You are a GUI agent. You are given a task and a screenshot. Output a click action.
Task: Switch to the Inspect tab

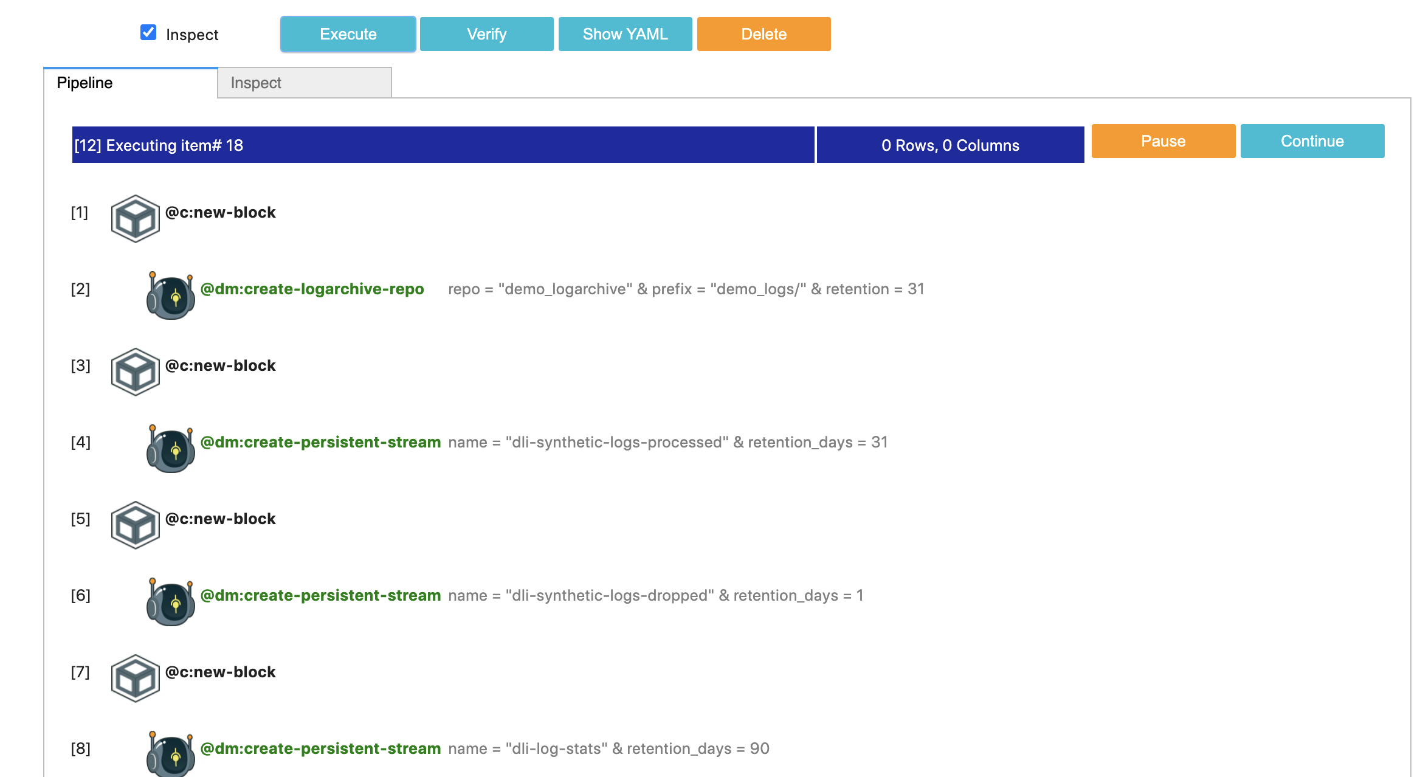[304, 83]
